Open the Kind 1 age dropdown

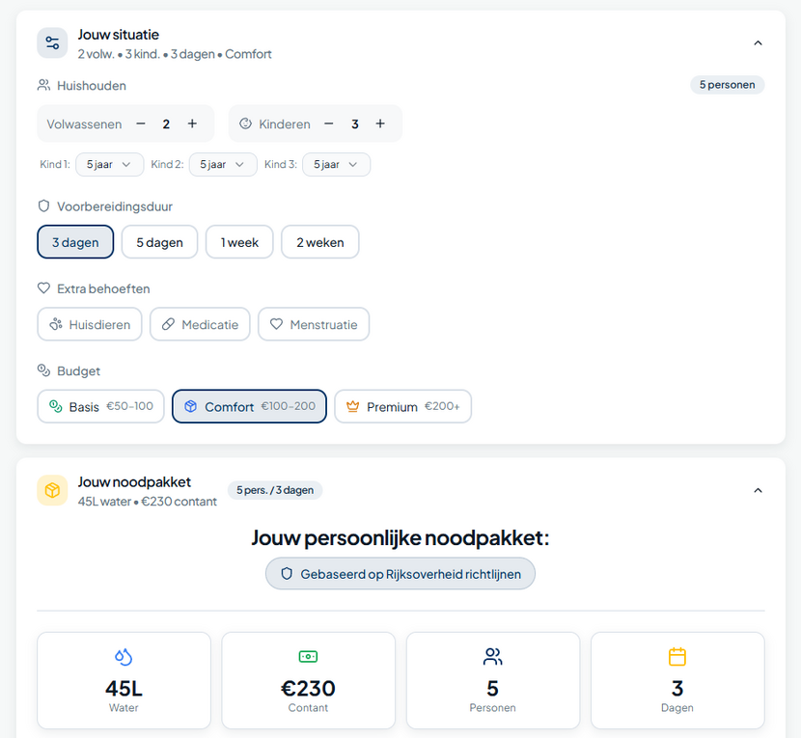pyautogui.click(x=109, y=165)
